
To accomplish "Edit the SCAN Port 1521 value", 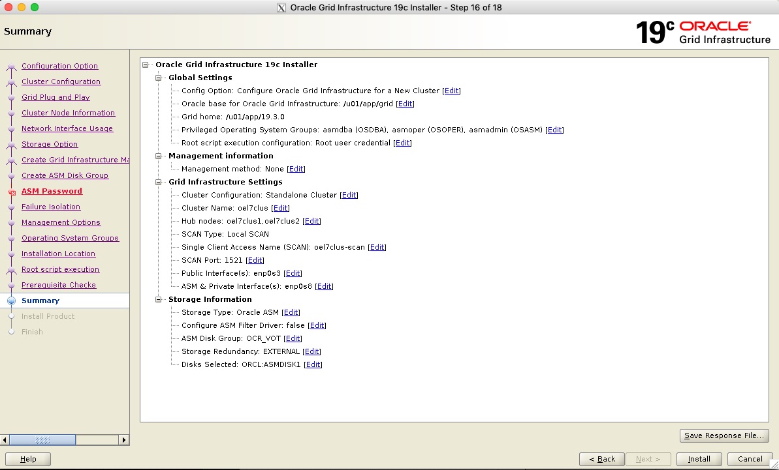I will tap(255, 260).
